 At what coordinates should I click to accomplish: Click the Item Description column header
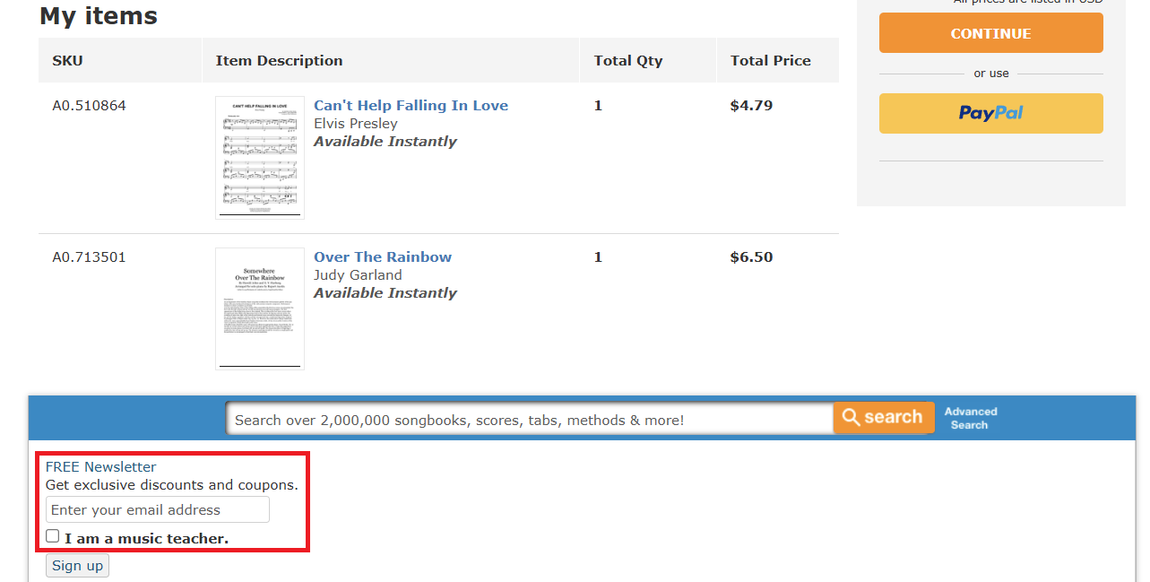(x=279, y=60)
